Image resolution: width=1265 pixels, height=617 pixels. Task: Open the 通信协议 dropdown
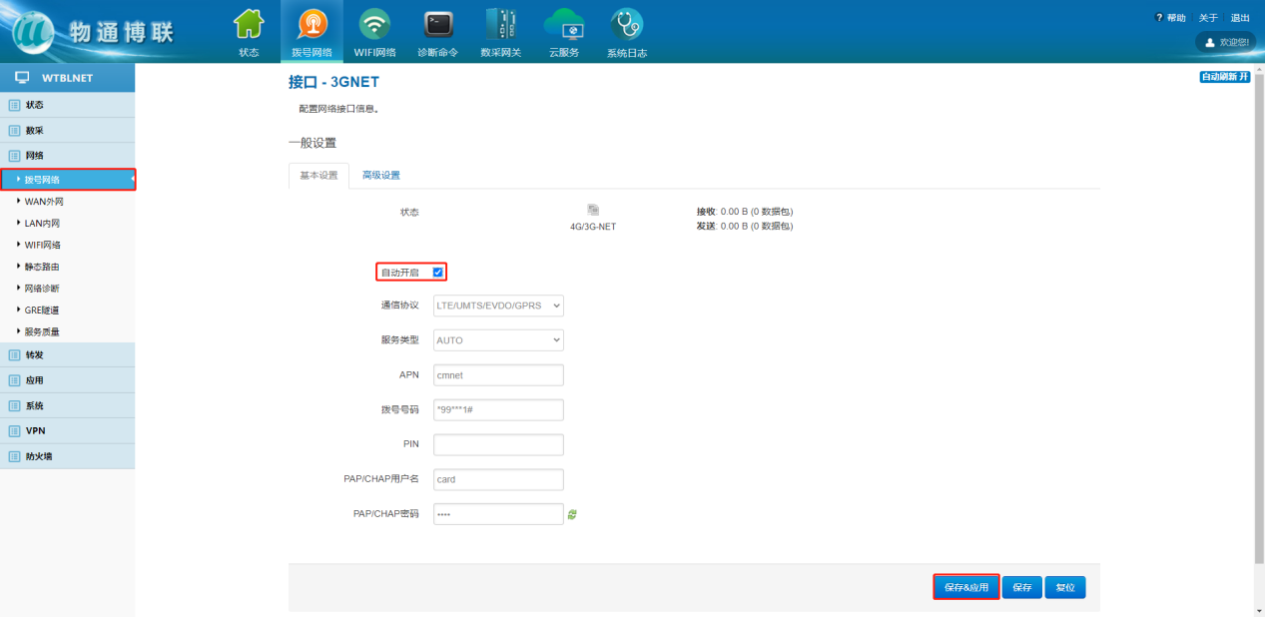[498, 306]
